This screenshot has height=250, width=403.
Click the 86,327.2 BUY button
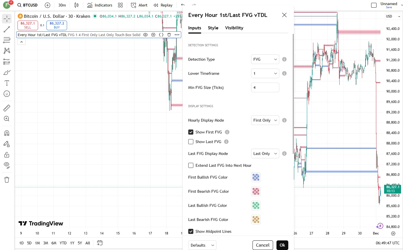[57, 25]
